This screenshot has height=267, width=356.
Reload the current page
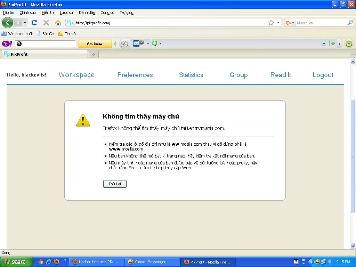34,23
